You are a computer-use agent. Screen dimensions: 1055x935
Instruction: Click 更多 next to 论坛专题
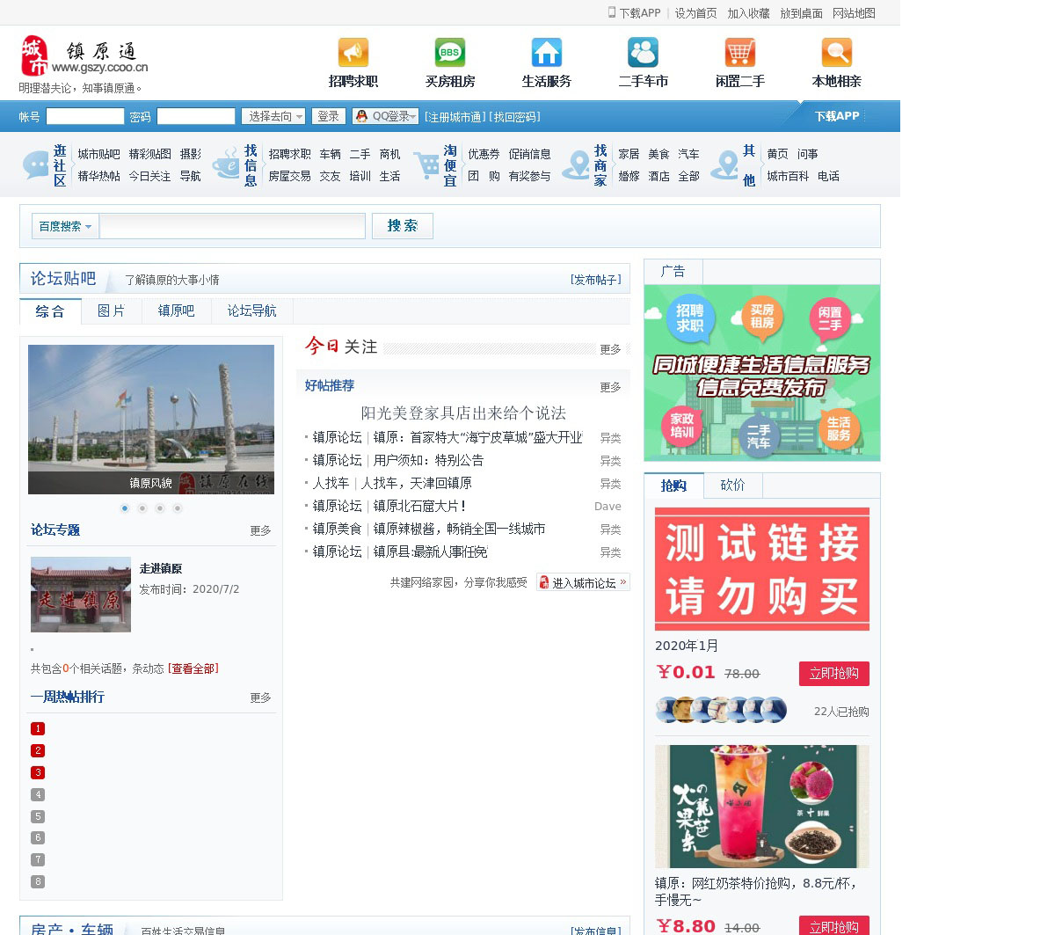click(x=260, y=530)
